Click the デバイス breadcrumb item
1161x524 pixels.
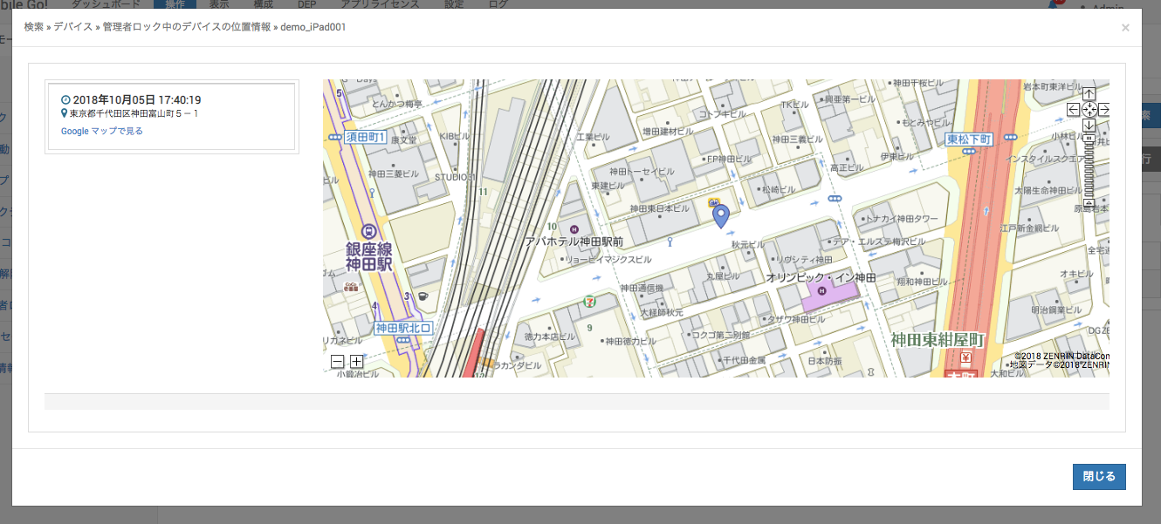tap(72, 27)
